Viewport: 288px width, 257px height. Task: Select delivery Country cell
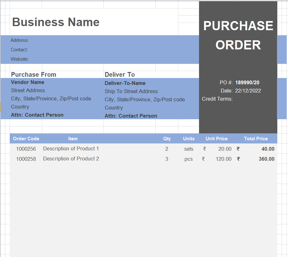click(114, 108)
